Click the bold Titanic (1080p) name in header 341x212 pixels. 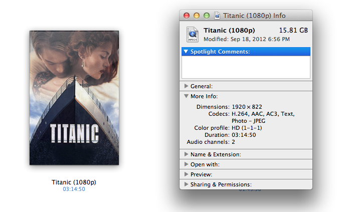229,31
